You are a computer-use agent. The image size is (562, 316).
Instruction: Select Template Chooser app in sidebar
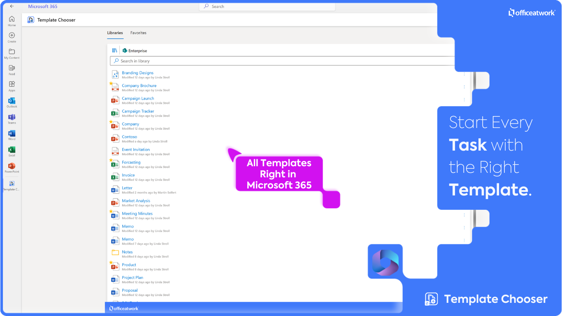pos(12,186)
